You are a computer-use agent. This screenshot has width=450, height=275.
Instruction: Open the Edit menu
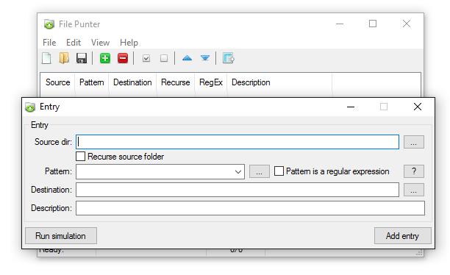(x=74, y=43)
